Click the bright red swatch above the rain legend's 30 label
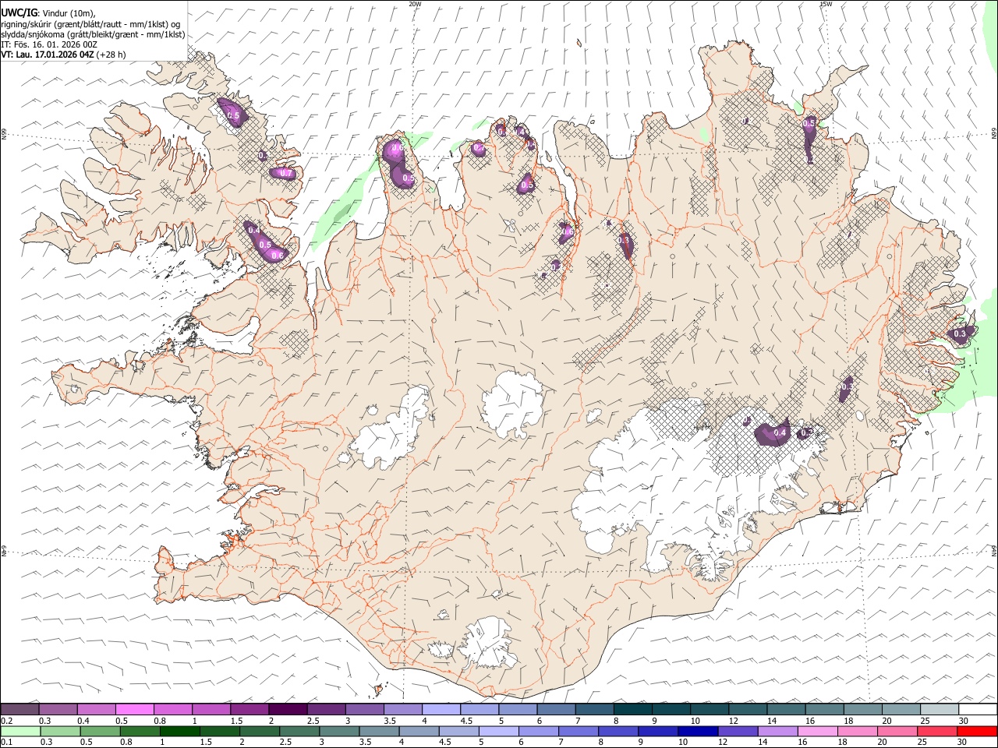The image size is (998, 748). click(977, 731)
